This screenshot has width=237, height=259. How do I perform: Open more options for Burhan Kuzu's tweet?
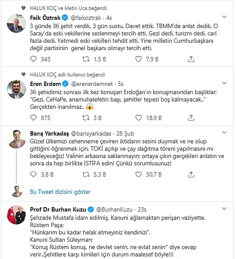point(224,208)
